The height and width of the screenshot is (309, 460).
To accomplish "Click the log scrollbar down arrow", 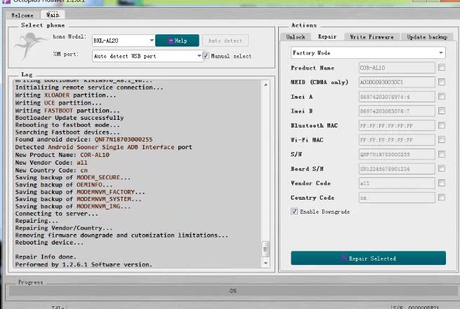I will click(x=265, y=263).
